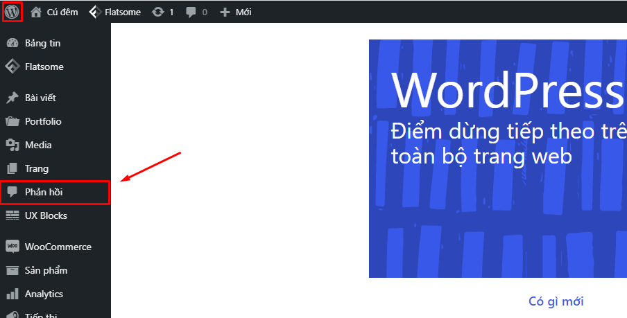The image size is (627, 318).
Task: Click the Analytics bar chart icon
Action: pyautogui.click(x=12, y=294)
